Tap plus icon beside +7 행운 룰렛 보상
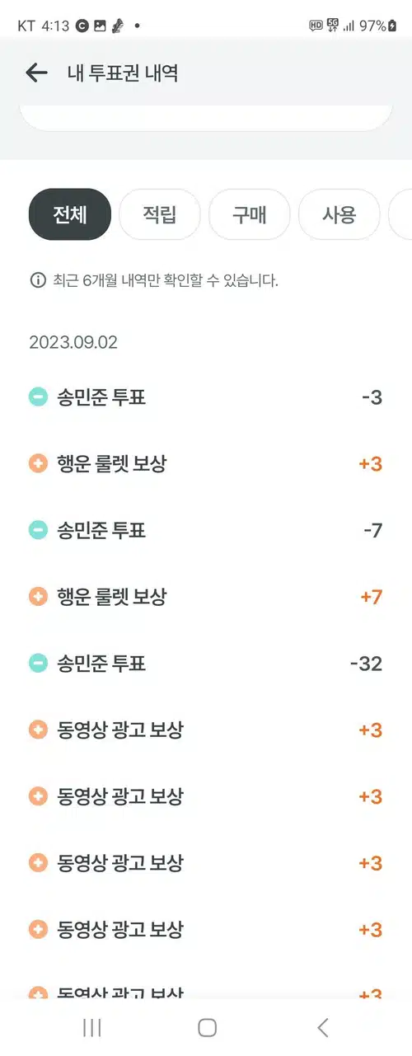 tap(38, 596)
